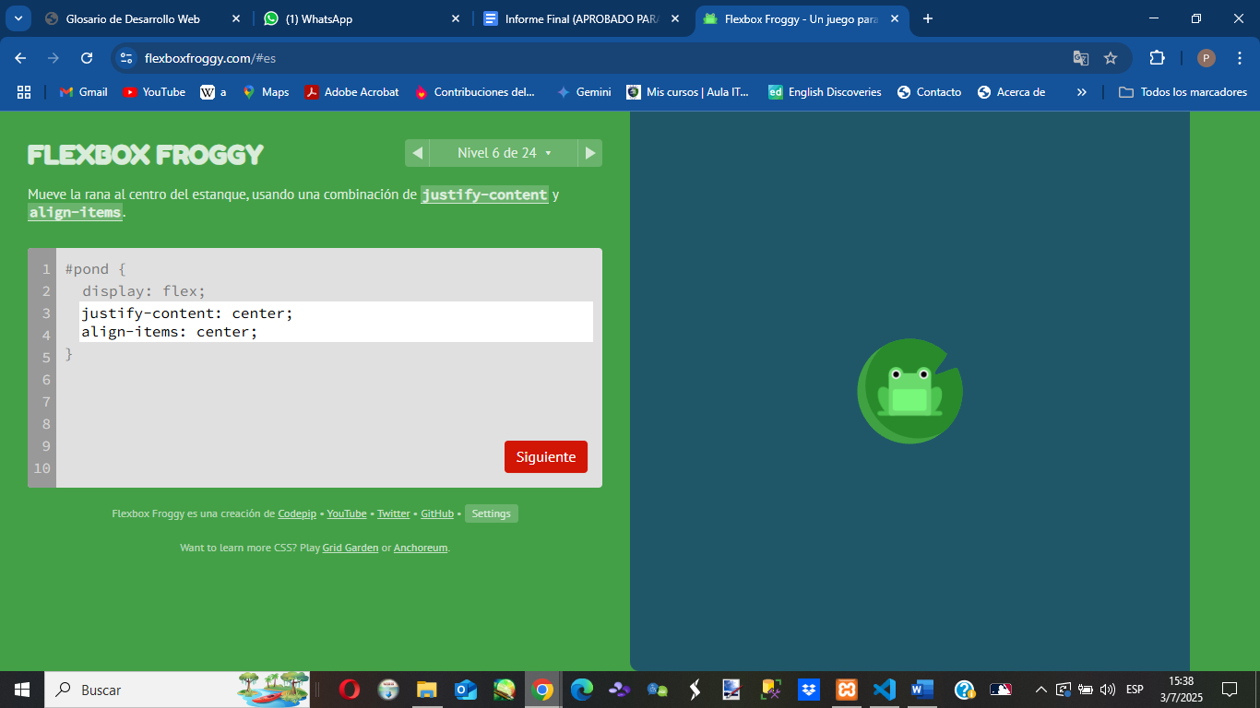
Task: Open the Maps bookmark
Action: pyautogui.click(x=266, y=92)
